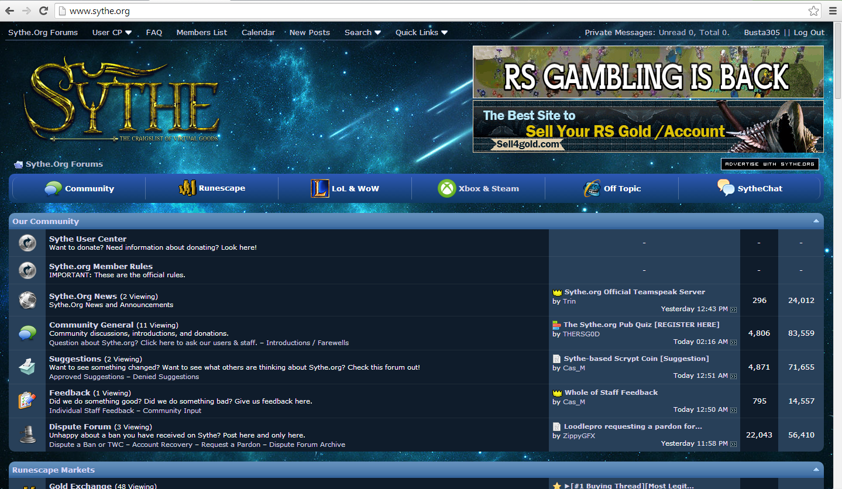
Task: Open Introductions / Farewells subforum
Action: click(x=308, y=343)
